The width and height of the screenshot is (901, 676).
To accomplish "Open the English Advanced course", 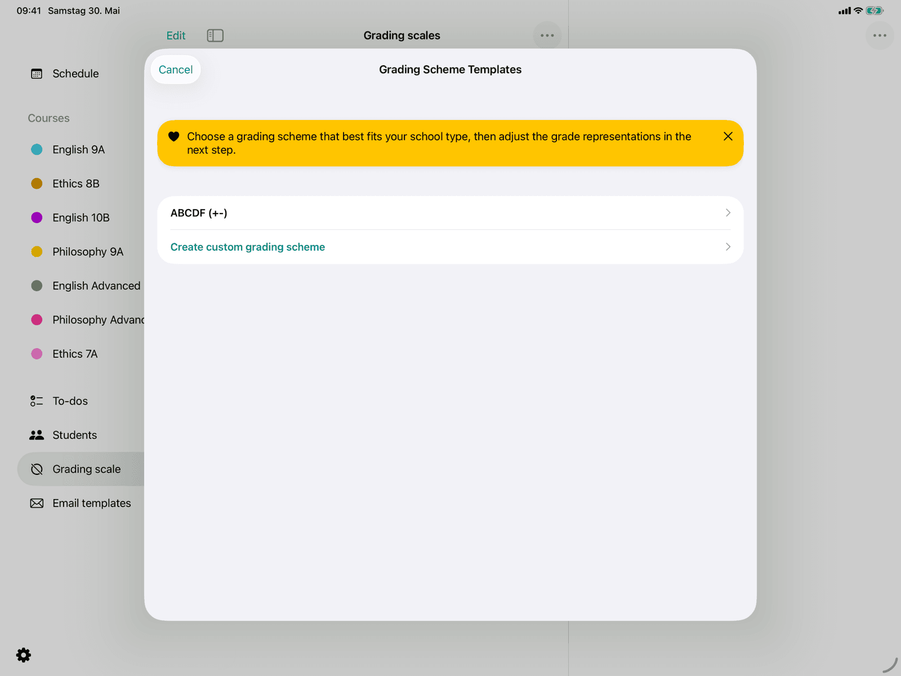I will [96, 286].
